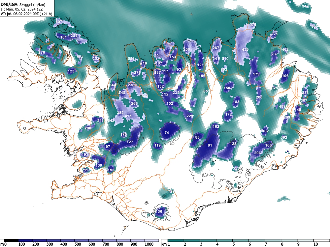This screenshot has width=330, height=247.
Task: Click the dark teal legend swatch between km 1 and 2
Action: [x=176, y=240]
